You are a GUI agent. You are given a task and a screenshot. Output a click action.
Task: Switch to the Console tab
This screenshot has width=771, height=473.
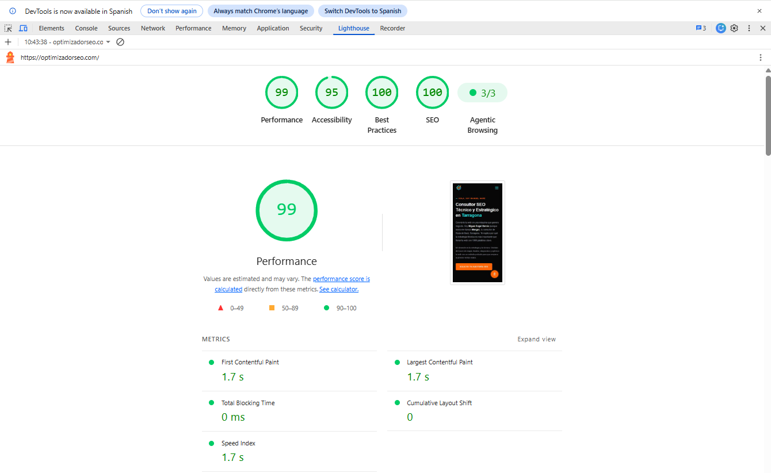pyautogui.click(x=86, y=28)
